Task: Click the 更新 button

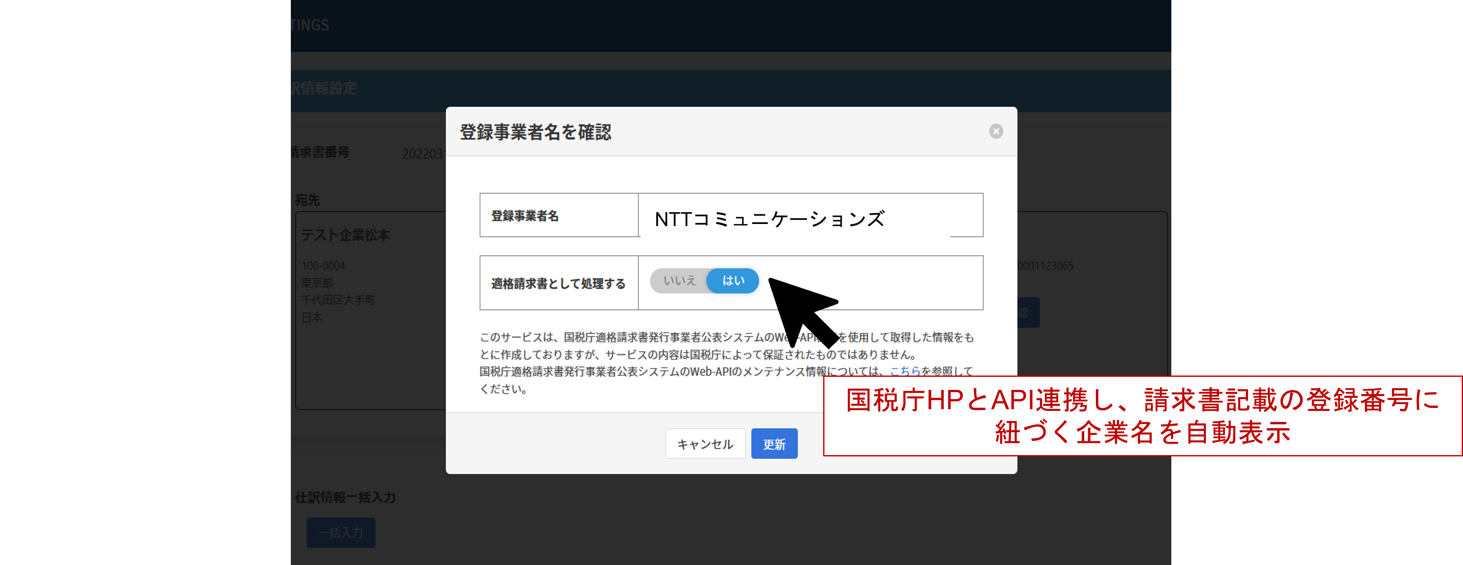Action: point(774,444)
